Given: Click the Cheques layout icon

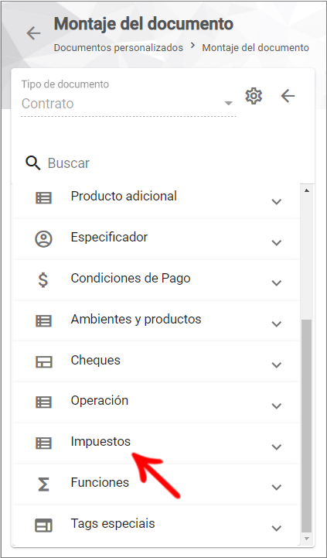Looking at the screenshot, I should 44,362.
